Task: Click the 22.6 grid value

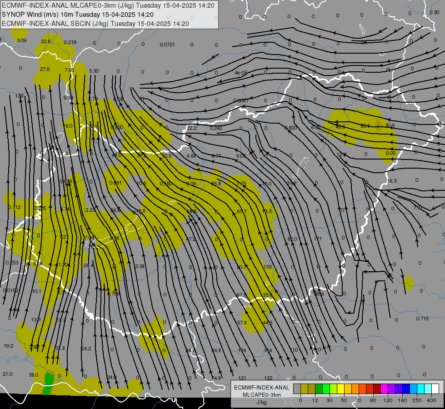Action: [x=46, y=41]
